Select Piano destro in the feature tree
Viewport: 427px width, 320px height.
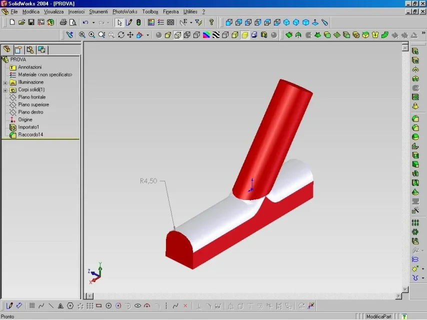tap(30, 112)
